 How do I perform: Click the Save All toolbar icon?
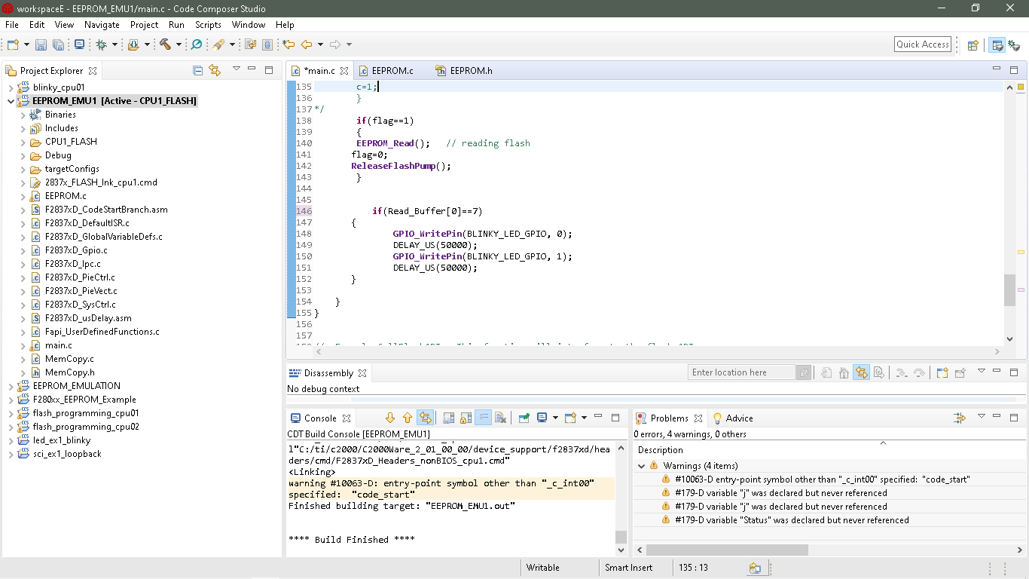[x=58, y=44]
